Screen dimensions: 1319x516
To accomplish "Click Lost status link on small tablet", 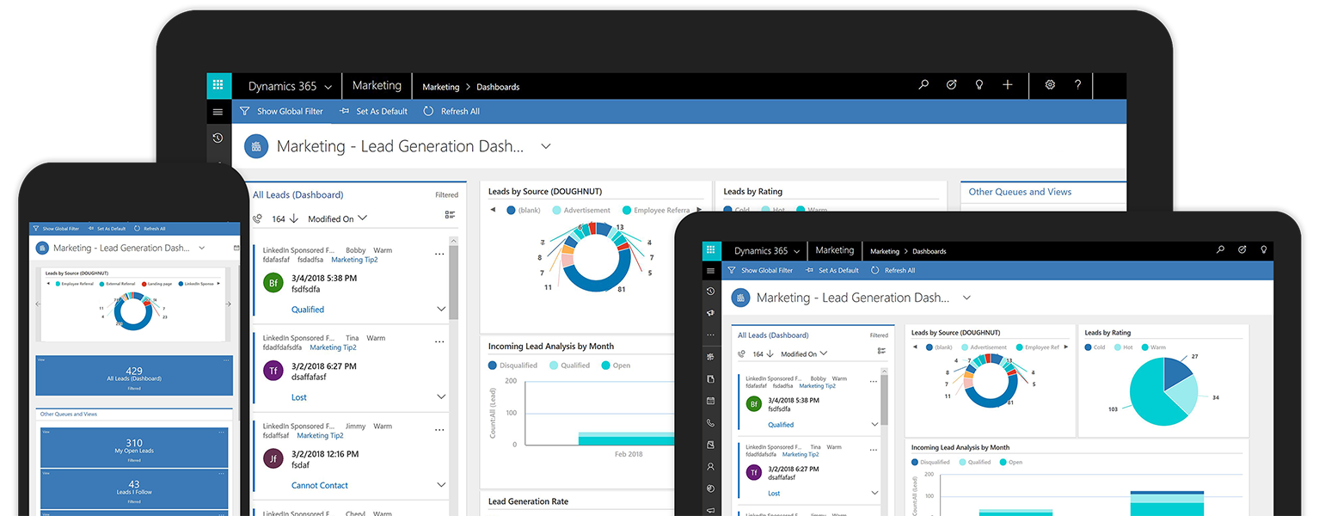I will (x=774, y=494).
